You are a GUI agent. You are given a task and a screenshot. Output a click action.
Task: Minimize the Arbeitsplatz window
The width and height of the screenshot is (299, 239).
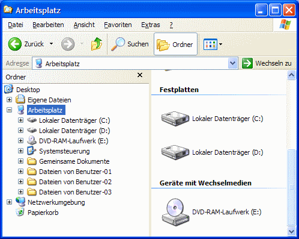pyautogui.click(x=261, y=10)
